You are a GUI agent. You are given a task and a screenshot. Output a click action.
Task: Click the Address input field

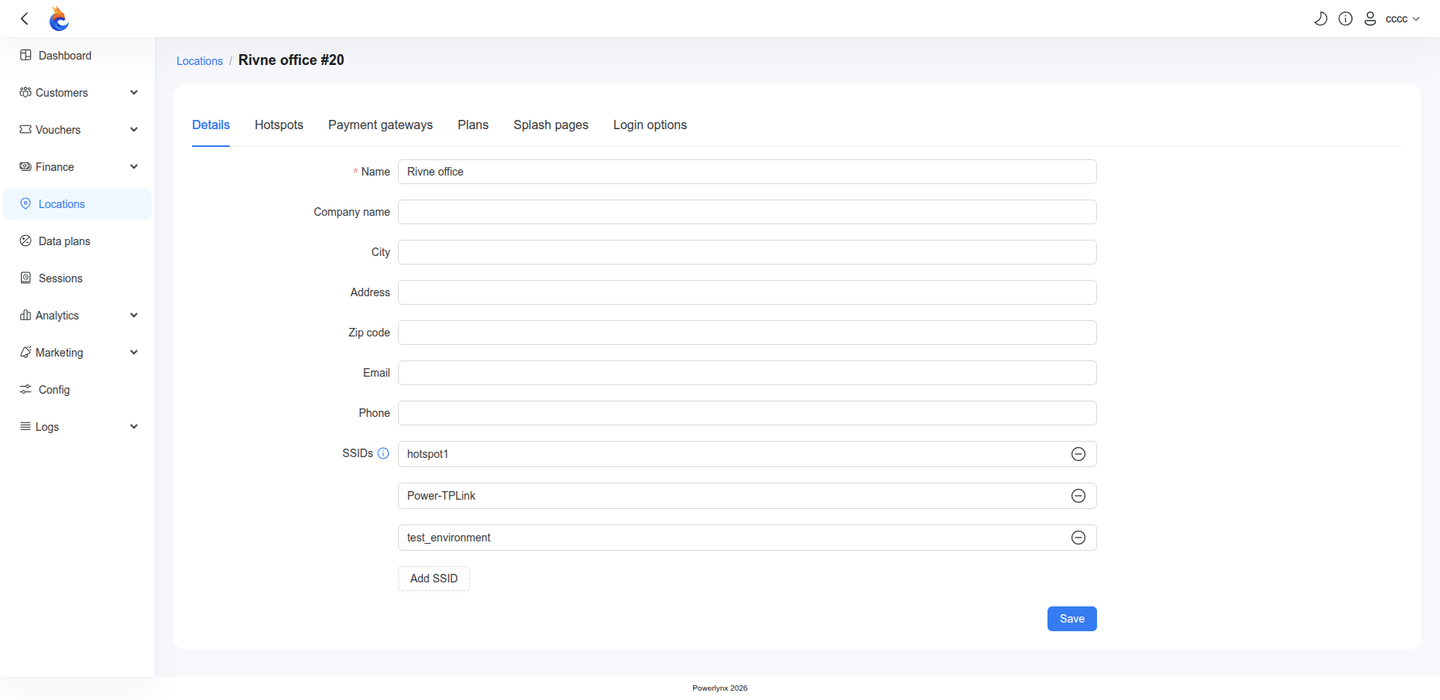pos(747,292)
